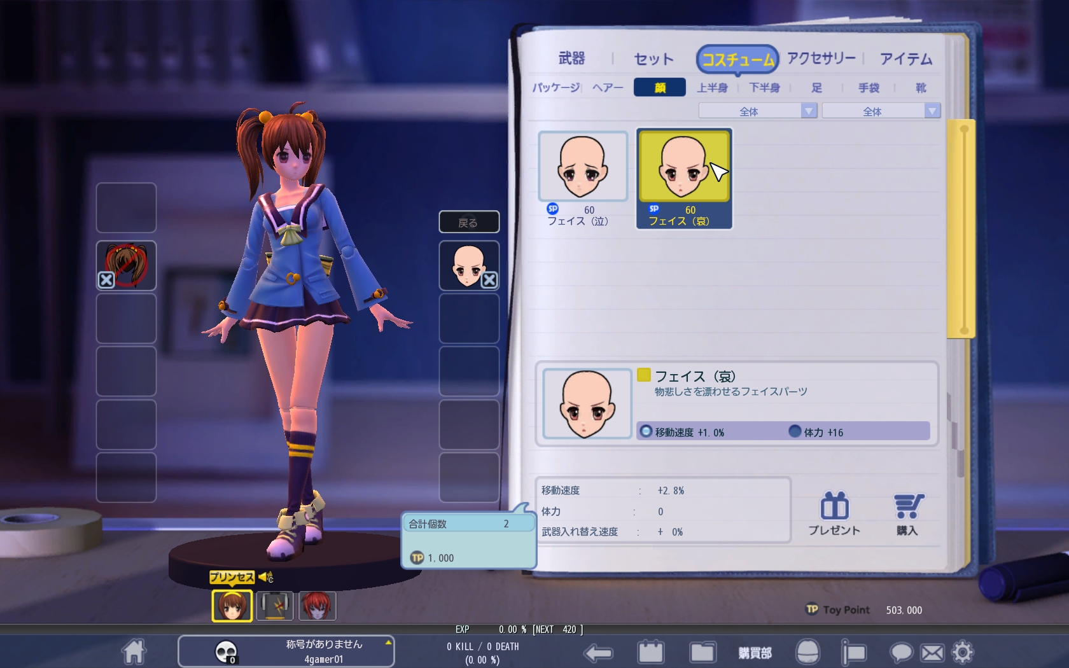This screenshot has width=1069, height=668.
Task: Click the back arrow icon in bottom bar
Action: click(598, 653)
